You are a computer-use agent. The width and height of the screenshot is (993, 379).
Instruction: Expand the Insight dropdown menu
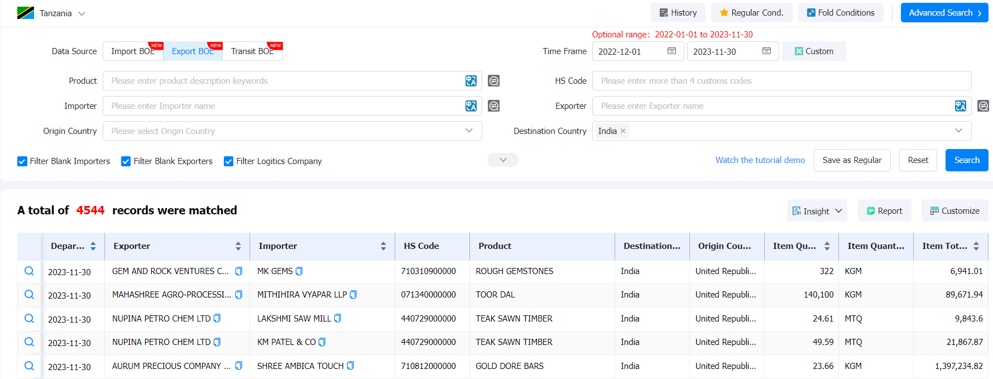(x=817, y=211)
